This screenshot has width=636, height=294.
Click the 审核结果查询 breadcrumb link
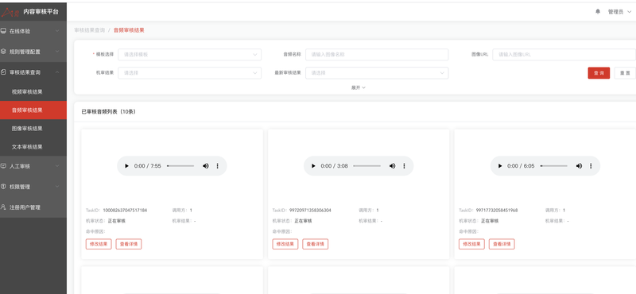89,30
